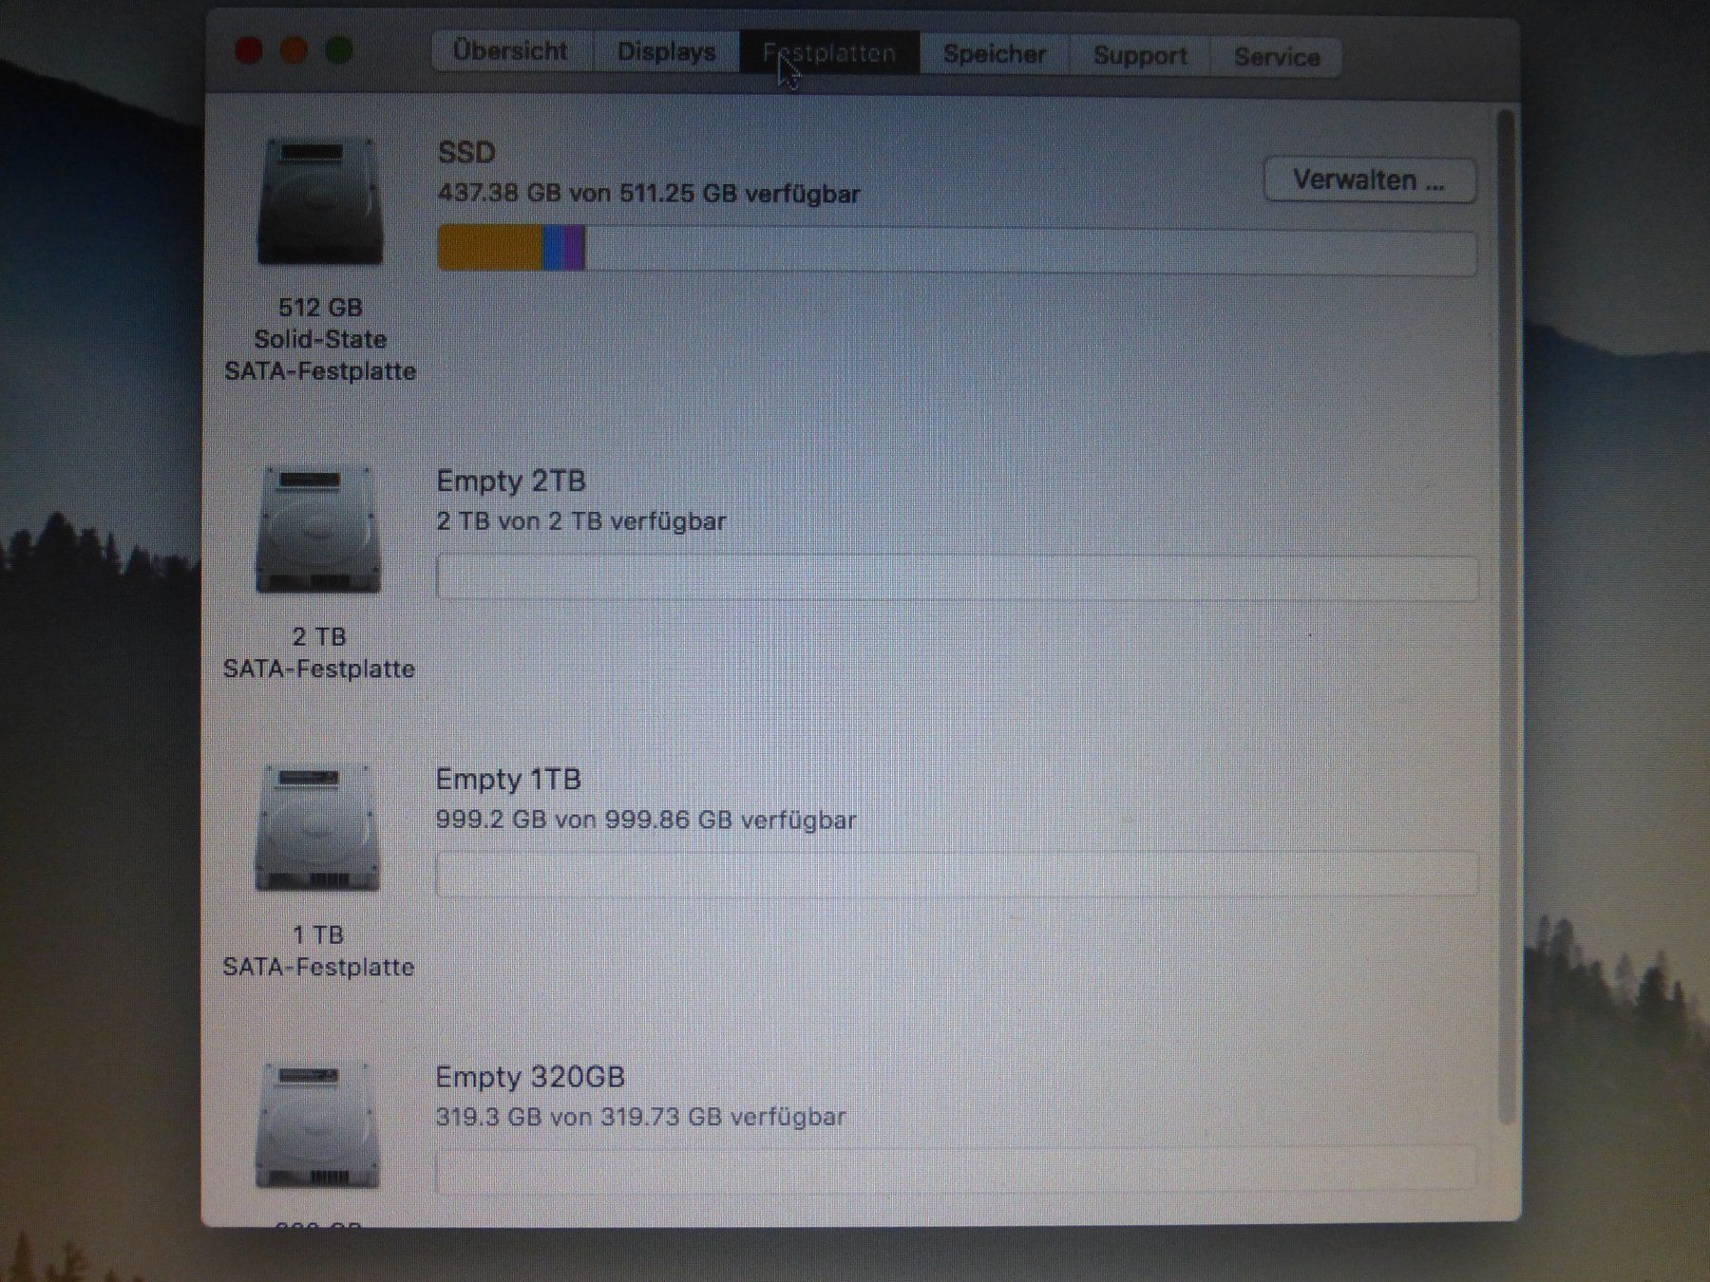Maximize the window with the green button
1710x1282 pixels.
pos(339,50)
